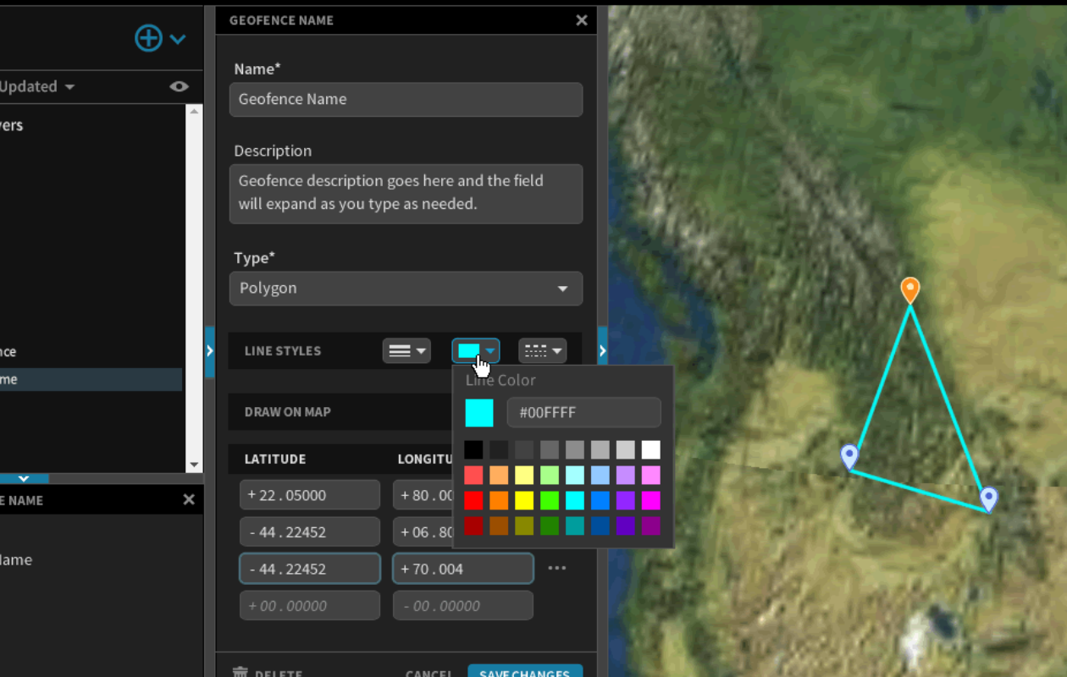Click the Draw On Map section header
This screenshot has height=677, width=1067.
point(340,411)
